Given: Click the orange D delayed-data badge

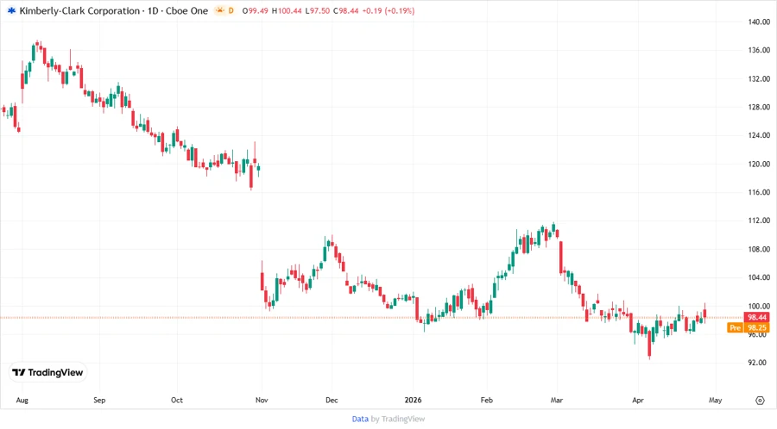Looking at the screenshot, I should (231, 10).
